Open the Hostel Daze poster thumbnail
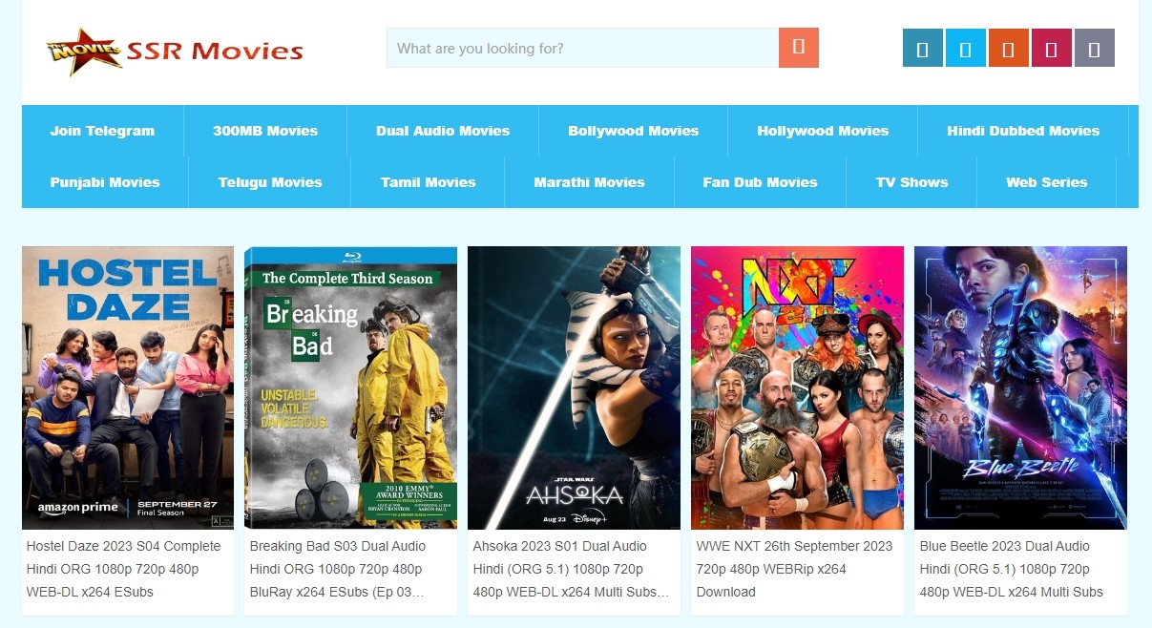This screenshot has width=1152, height=628. 128,387
